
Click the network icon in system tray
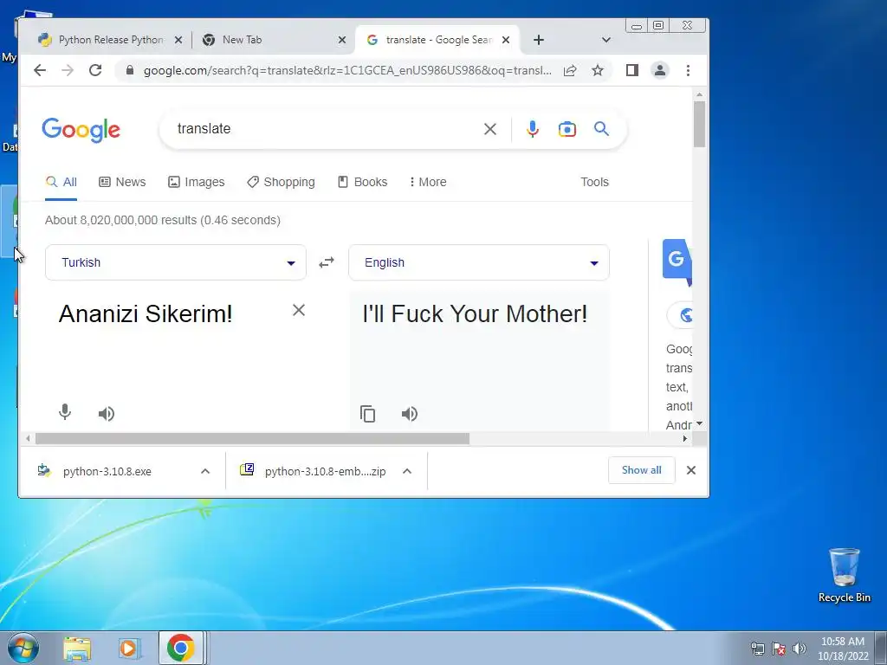(757, 649)
